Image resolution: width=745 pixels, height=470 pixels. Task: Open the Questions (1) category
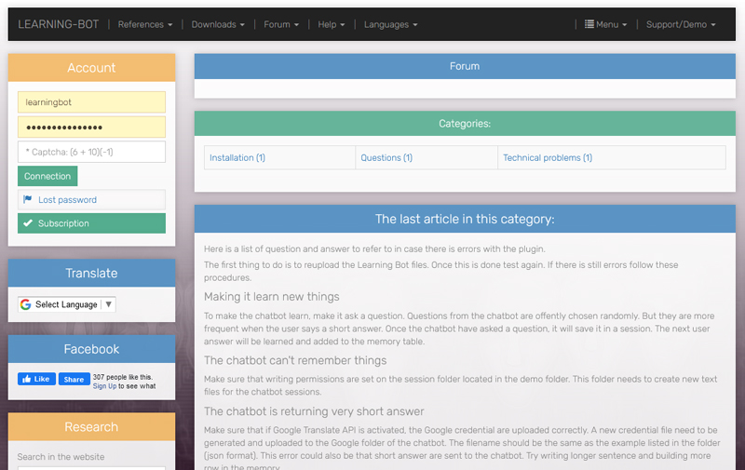pos(386,158)
